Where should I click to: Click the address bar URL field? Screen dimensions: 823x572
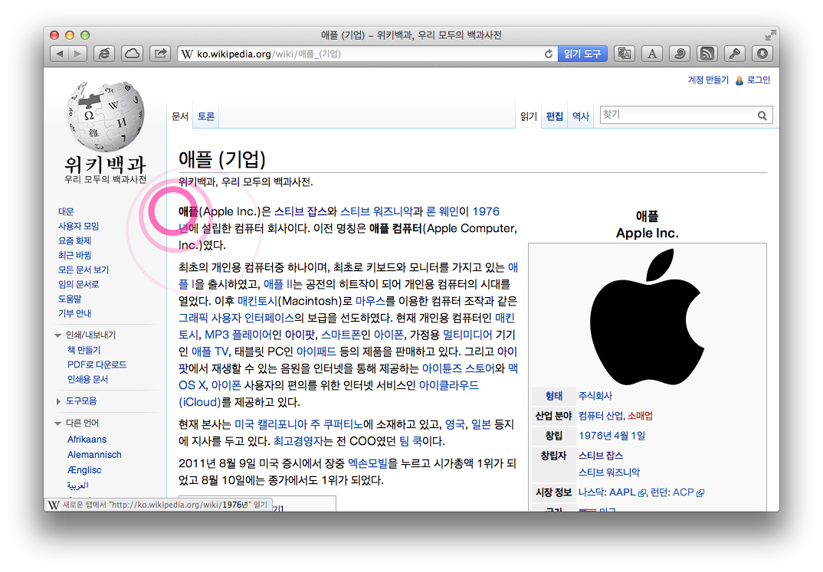[x=367, y=54]
